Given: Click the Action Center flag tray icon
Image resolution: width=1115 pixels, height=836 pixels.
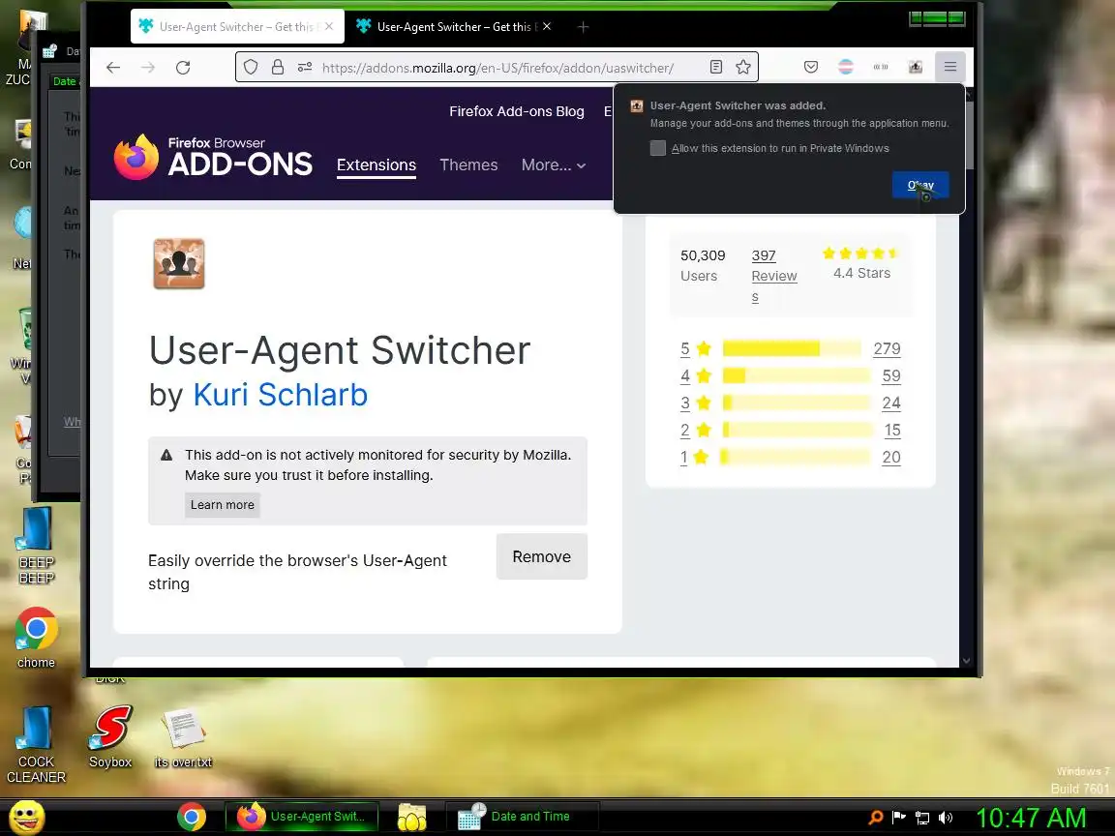Looking at the screenshot, I should (899, 818).
